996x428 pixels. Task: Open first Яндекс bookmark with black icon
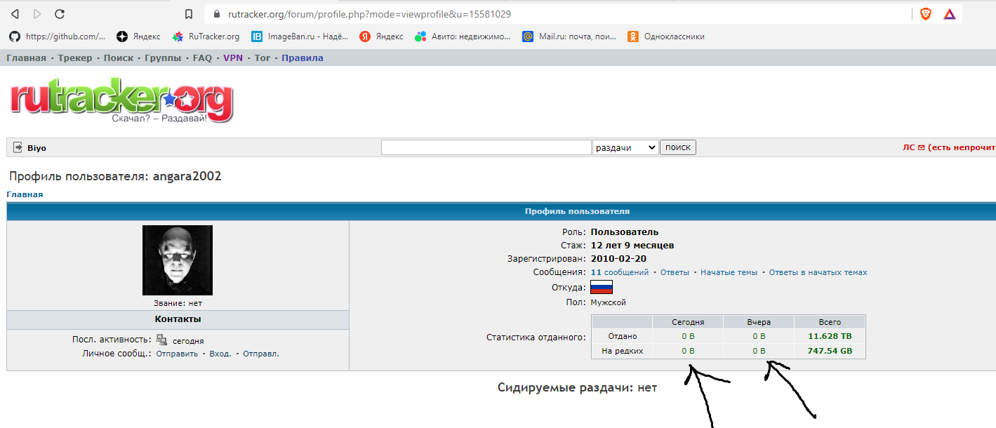click(x=138, y=36)
